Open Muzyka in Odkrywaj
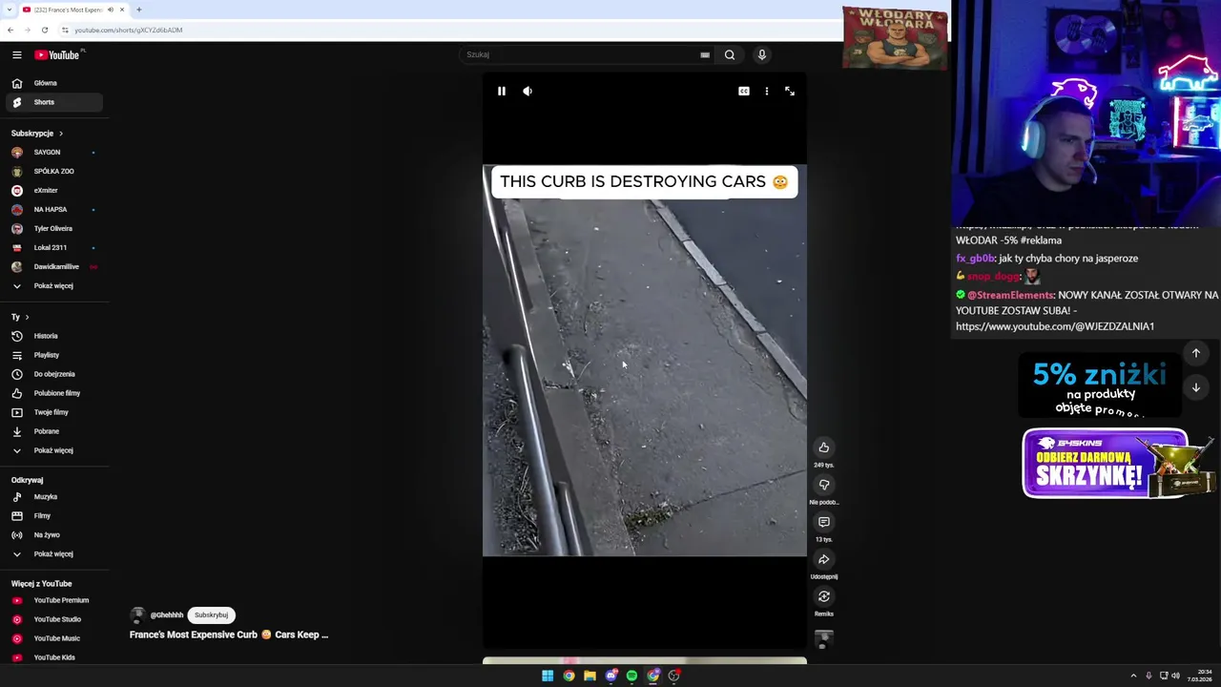The height and width of the screenshot is (687, 1221). point(53,497)
